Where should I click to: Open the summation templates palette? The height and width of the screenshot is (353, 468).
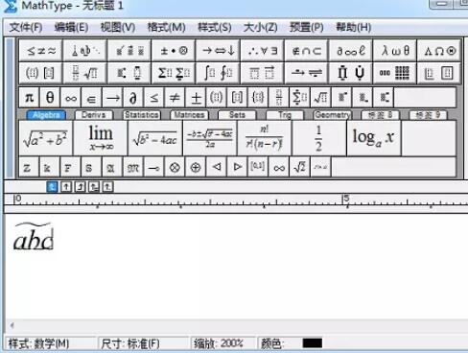tap(174, 73)
